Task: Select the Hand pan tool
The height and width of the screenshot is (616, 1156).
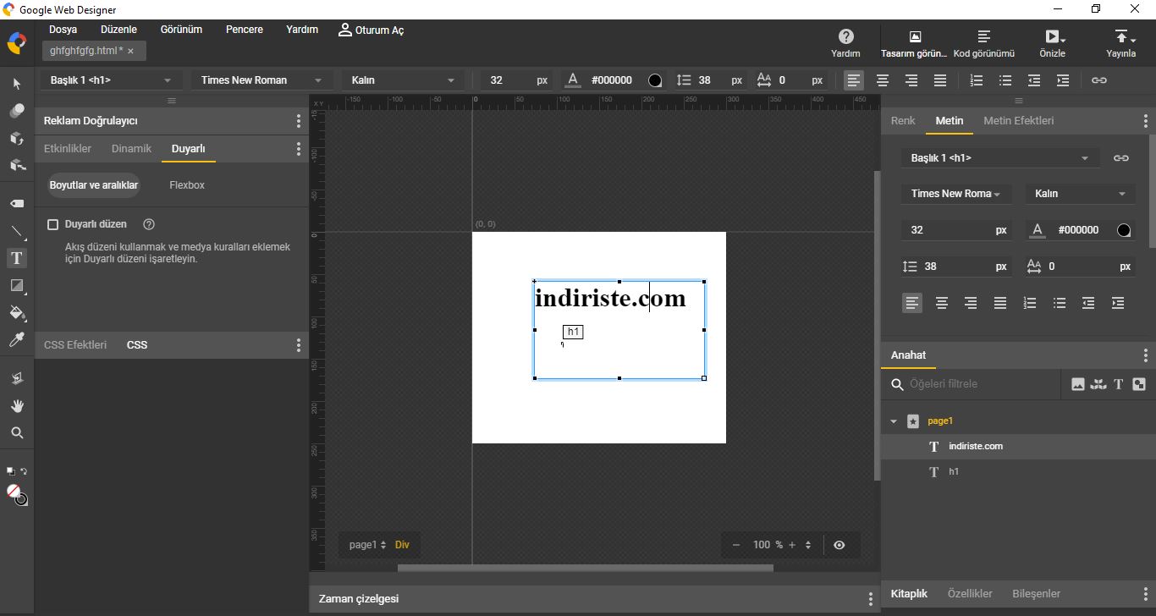Action: [16, 406]
